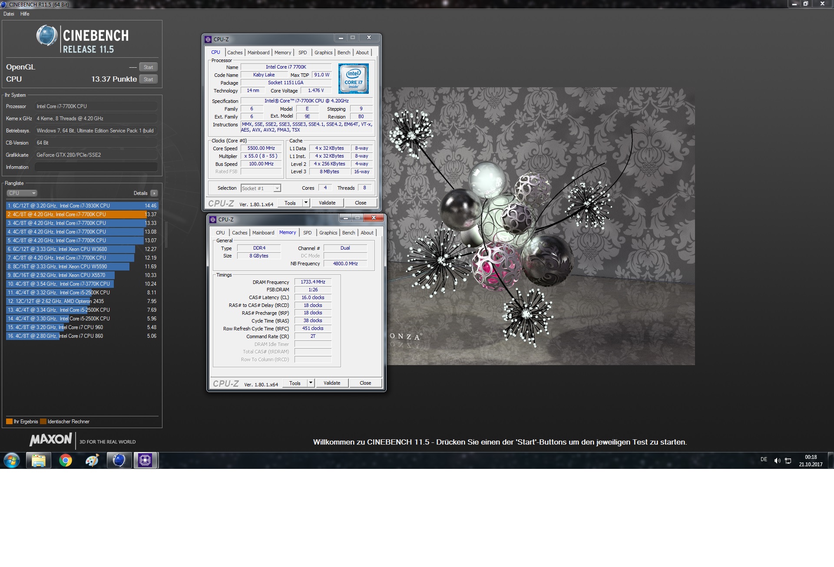Click the Show desktop strip beside the clock
834x567 pixels.
pos(831,460)
